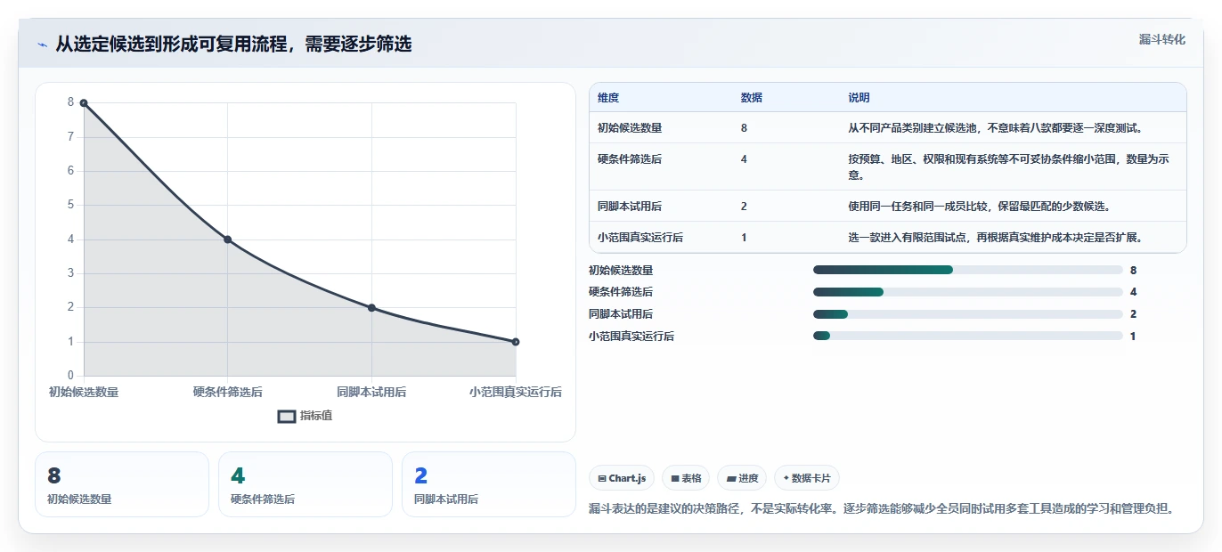Viewport: 1222px width, 552px height.
Task: Select the Chart.js tag chip
Action: tap(622, 478)
